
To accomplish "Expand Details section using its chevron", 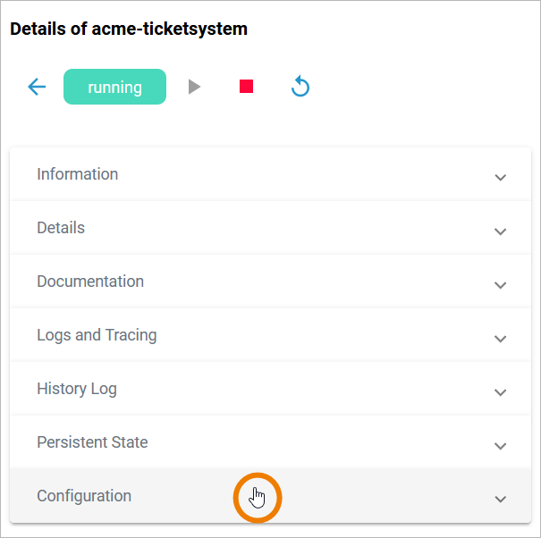I will coord(500,231).
